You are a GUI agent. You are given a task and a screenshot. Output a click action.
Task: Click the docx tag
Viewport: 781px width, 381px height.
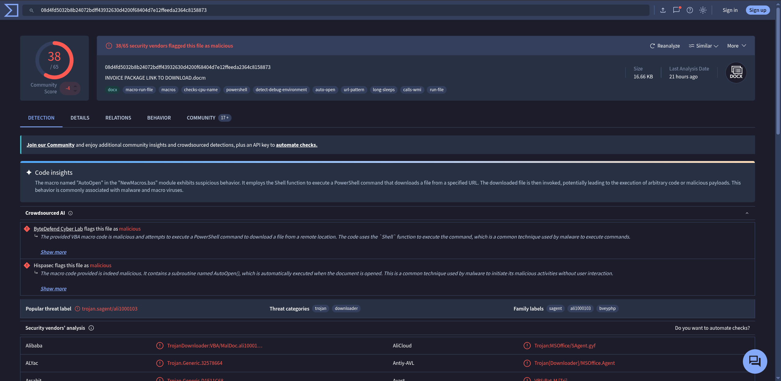[x=113, y=90]
